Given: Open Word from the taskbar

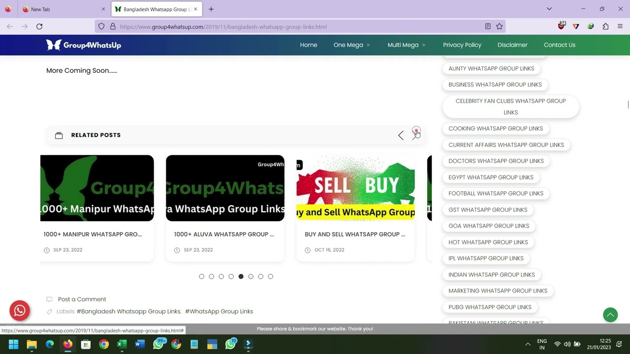Looking at the screenshot, I should pyautogui.click(x=140, y=344).
